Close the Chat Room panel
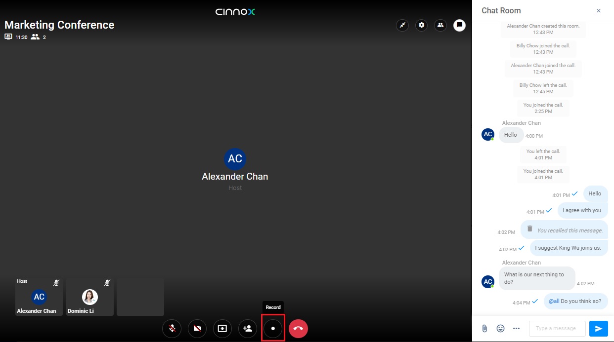This screenshot has width=614, height=342. tap(599, 11)
